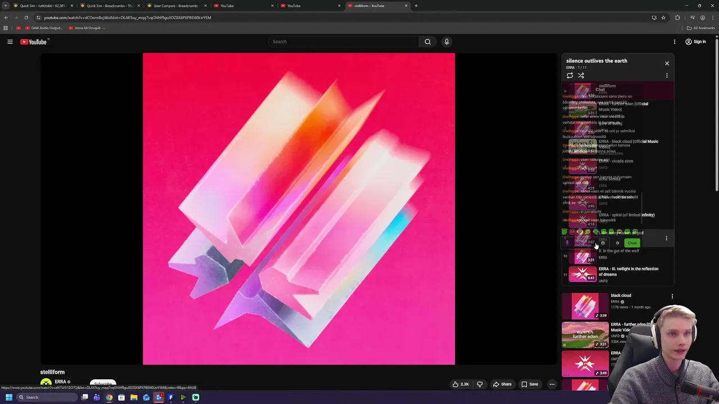Open the ERRA channel name link
This screenshot has width=719, height=404.
pyautogui.click(x=60, y=382)
